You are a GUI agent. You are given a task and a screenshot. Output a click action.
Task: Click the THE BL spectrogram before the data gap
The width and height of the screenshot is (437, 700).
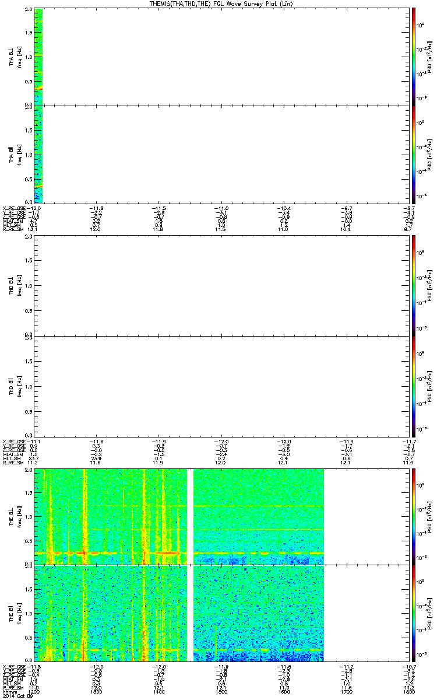coord(111,516)
